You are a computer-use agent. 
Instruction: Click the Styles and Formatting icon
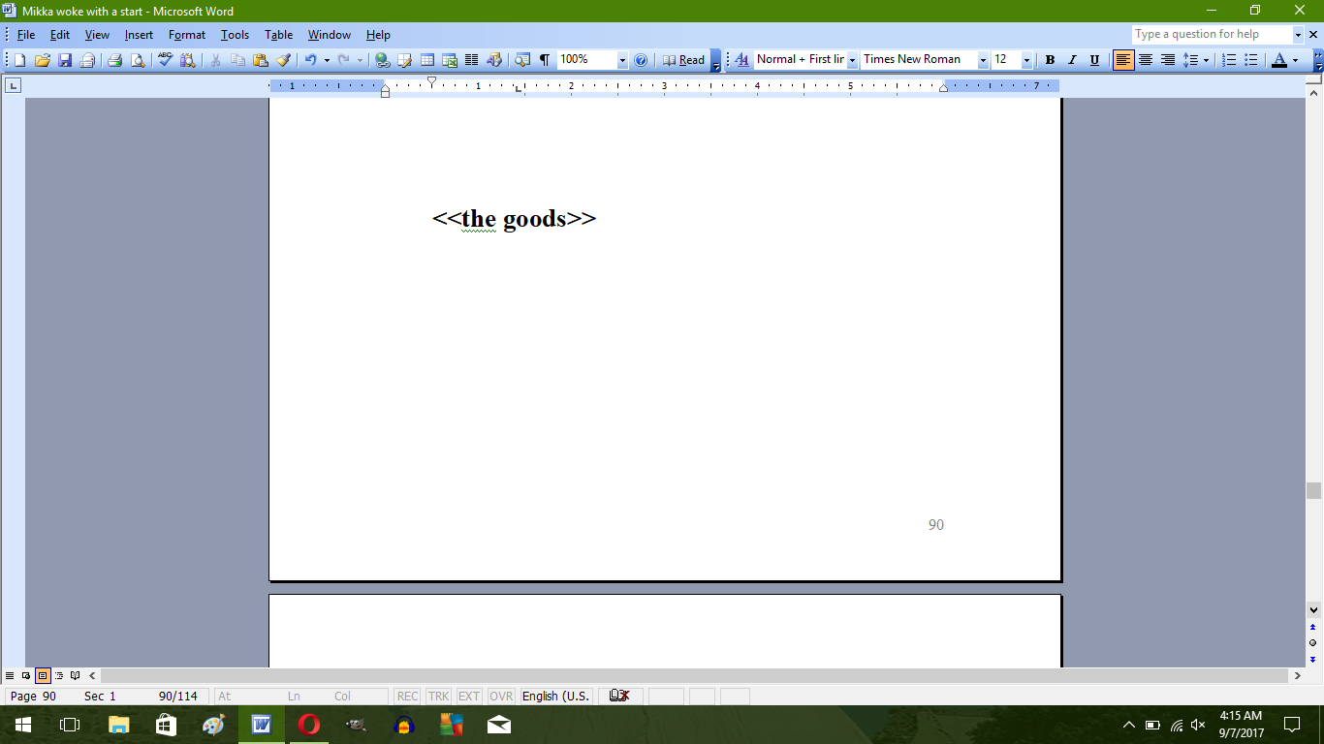click(x=742, y=60)
